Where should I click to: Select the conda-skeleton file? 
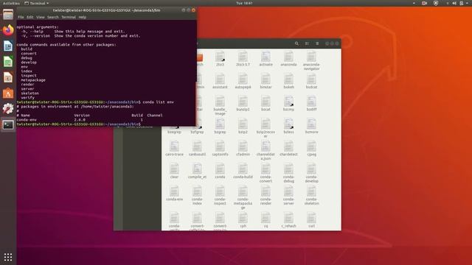[311, 196]
